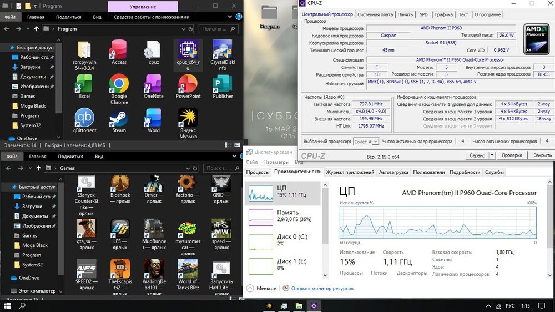Switch input language РУС in taskbar

[x=510, y=306]
